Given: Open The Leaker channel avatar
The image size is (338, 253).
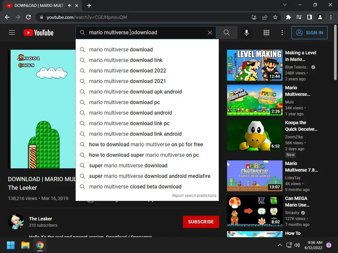Looking at the screenshot, I should 16,222.
